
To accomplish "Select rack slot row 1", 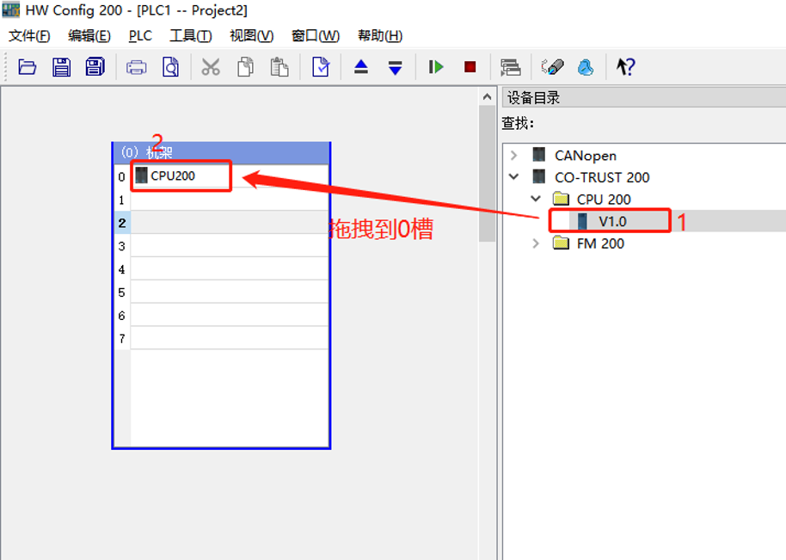I will tap(222, 200).
